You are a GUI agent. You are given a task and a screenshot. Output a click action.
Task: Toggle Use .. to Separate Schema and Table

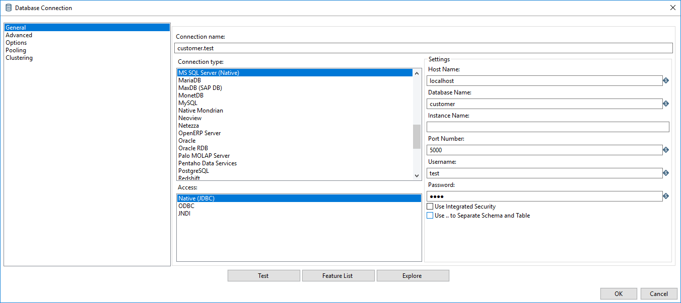[x=430, y=216]
